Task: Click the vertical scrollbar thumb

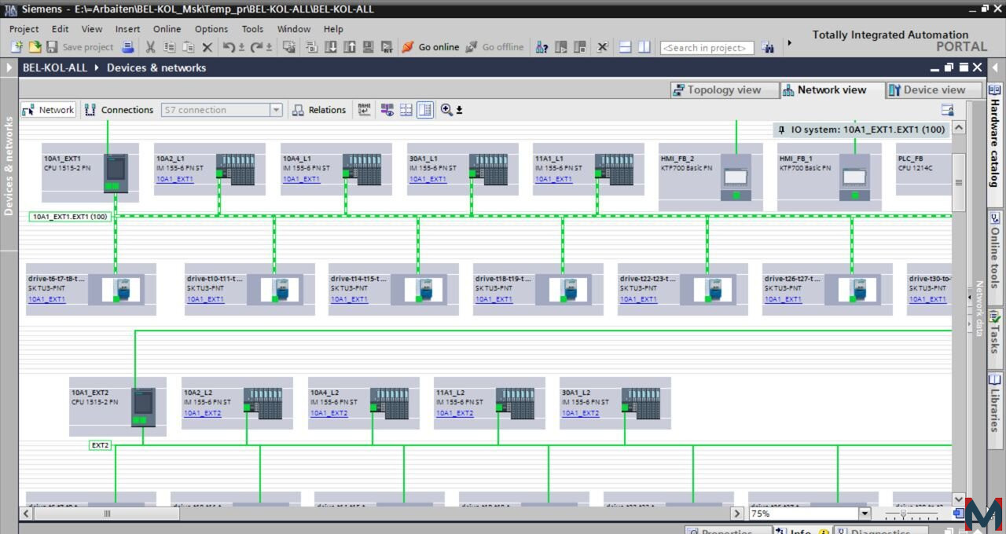Action: (x=959, y=182)
